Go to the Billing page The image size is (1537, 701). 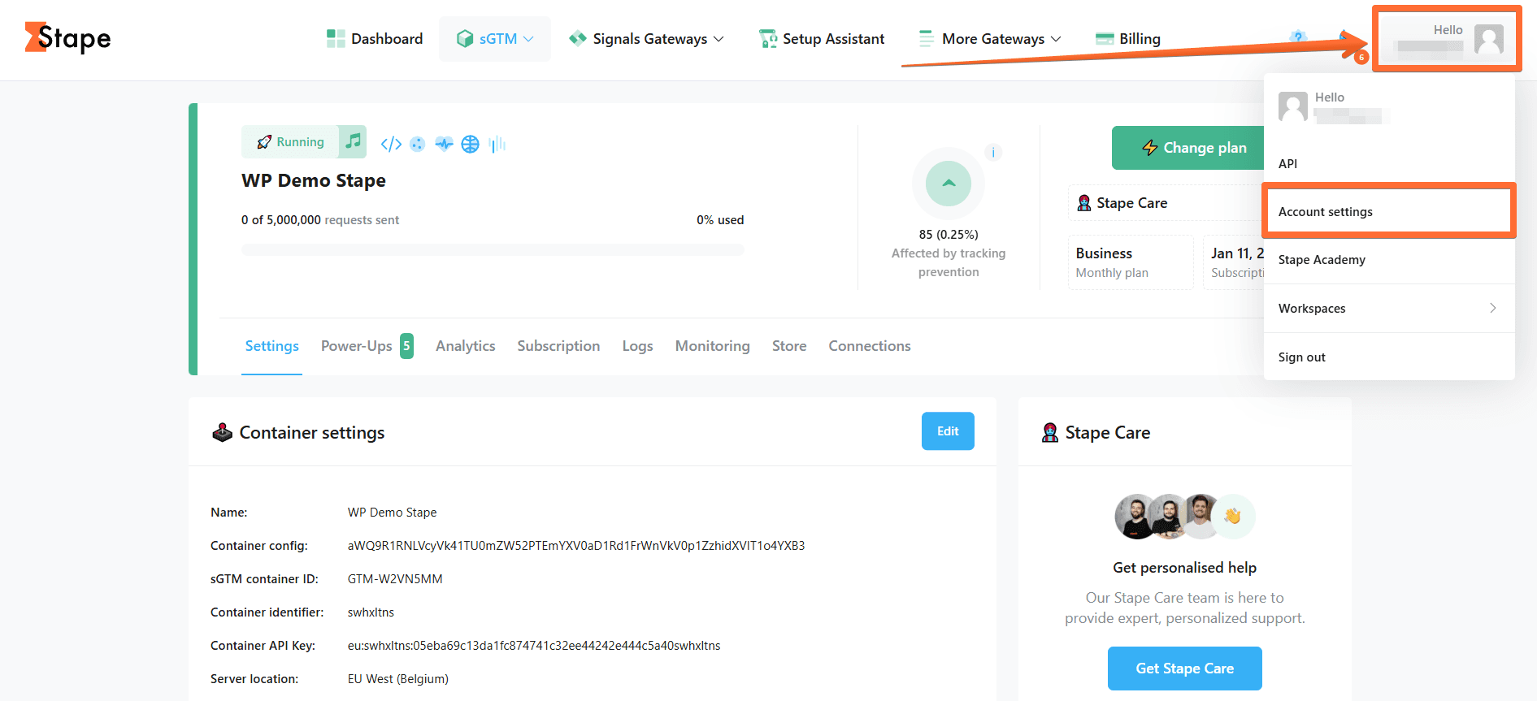click(1128, 39)
